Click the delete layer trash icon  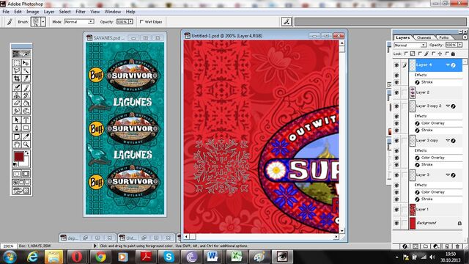point(457,246)
